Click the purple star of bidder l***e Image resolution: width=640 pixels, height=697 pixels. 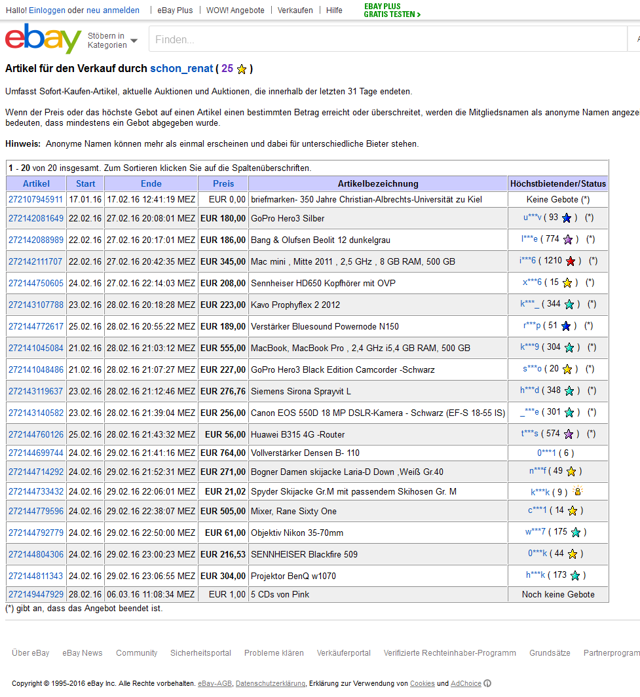tap(568, 240)
